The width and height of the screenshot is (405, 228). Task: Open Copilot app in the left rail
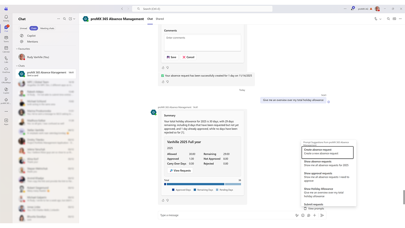click(x=6, y=91)
